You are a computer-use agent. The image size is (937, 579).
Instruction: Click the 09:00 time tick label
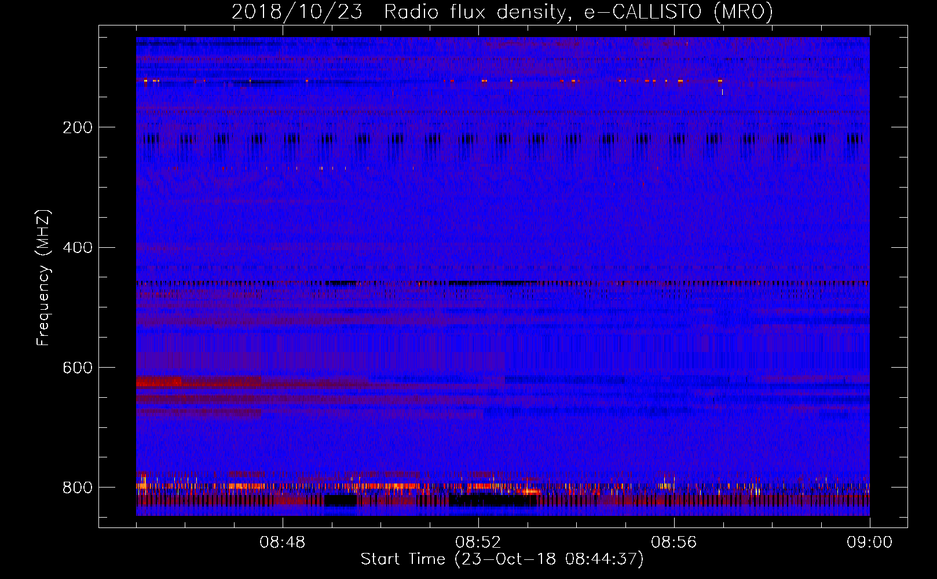[870, 543]
